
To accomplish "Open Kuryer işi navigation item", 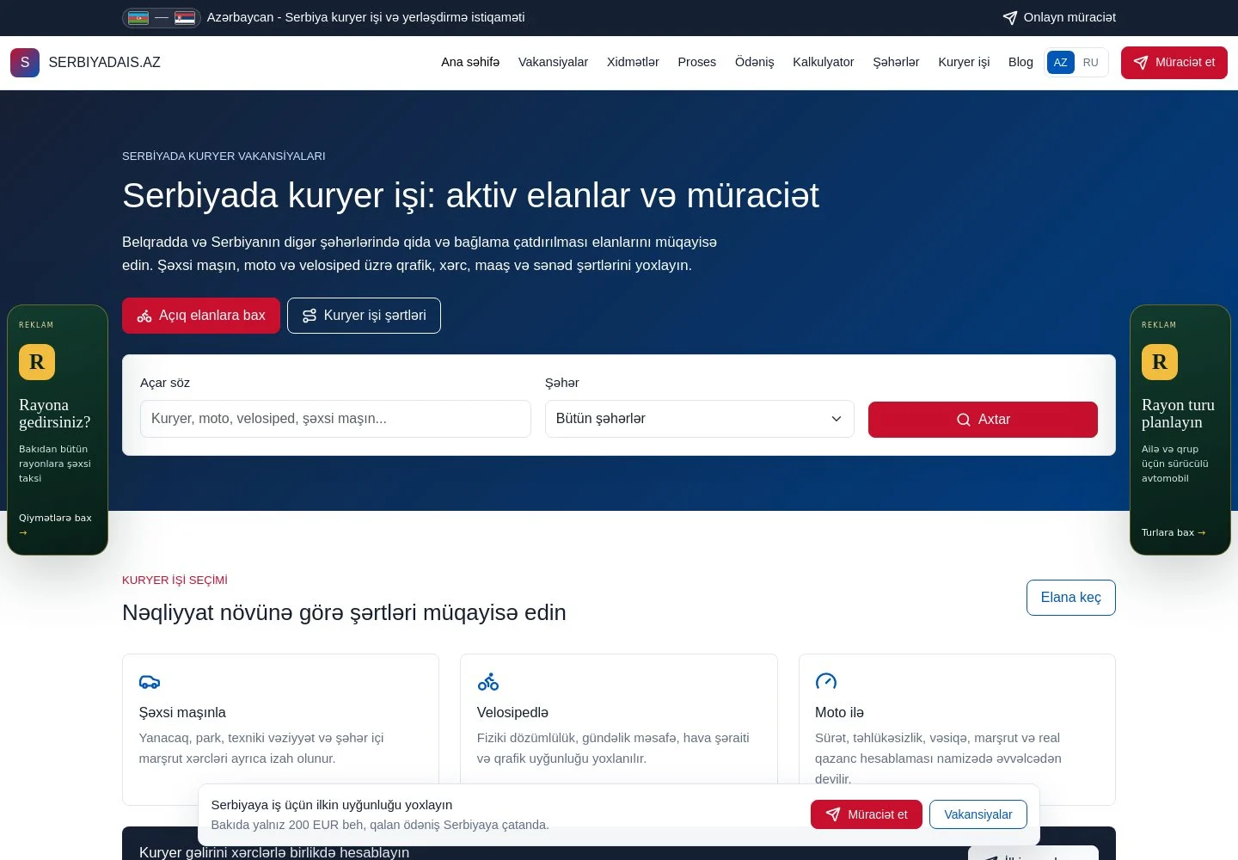I will 964,63.
